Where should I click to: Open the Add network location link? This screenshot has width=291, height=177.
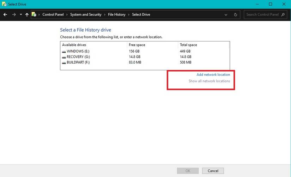tap(213, 75)
